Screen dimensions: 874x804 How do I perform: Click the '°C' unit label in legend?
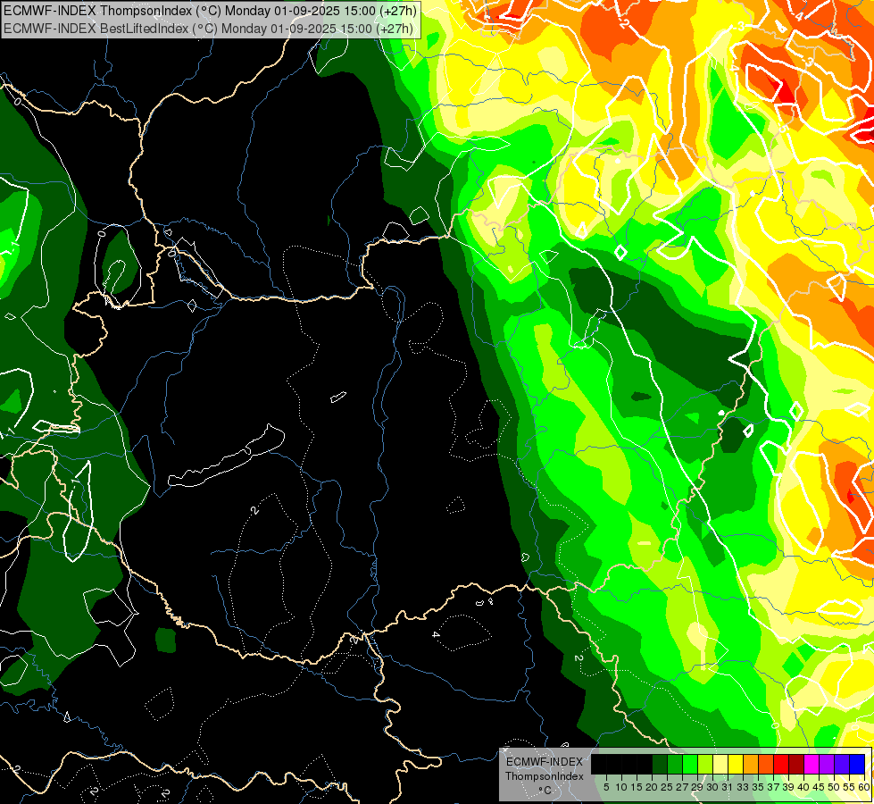click(545, 791)
